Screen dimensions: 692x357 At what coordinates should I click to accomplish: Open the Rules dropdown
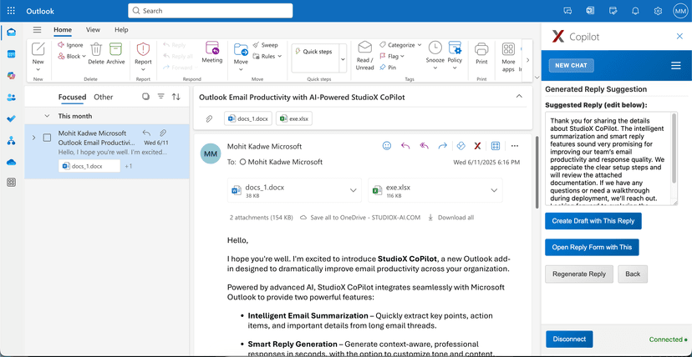(280, 57)
